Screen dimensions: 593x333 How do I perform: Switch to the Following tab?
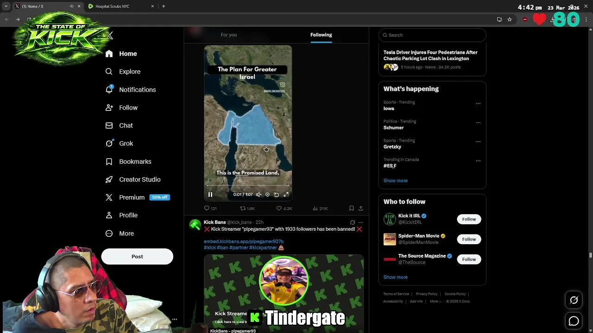tap(321, 35)
